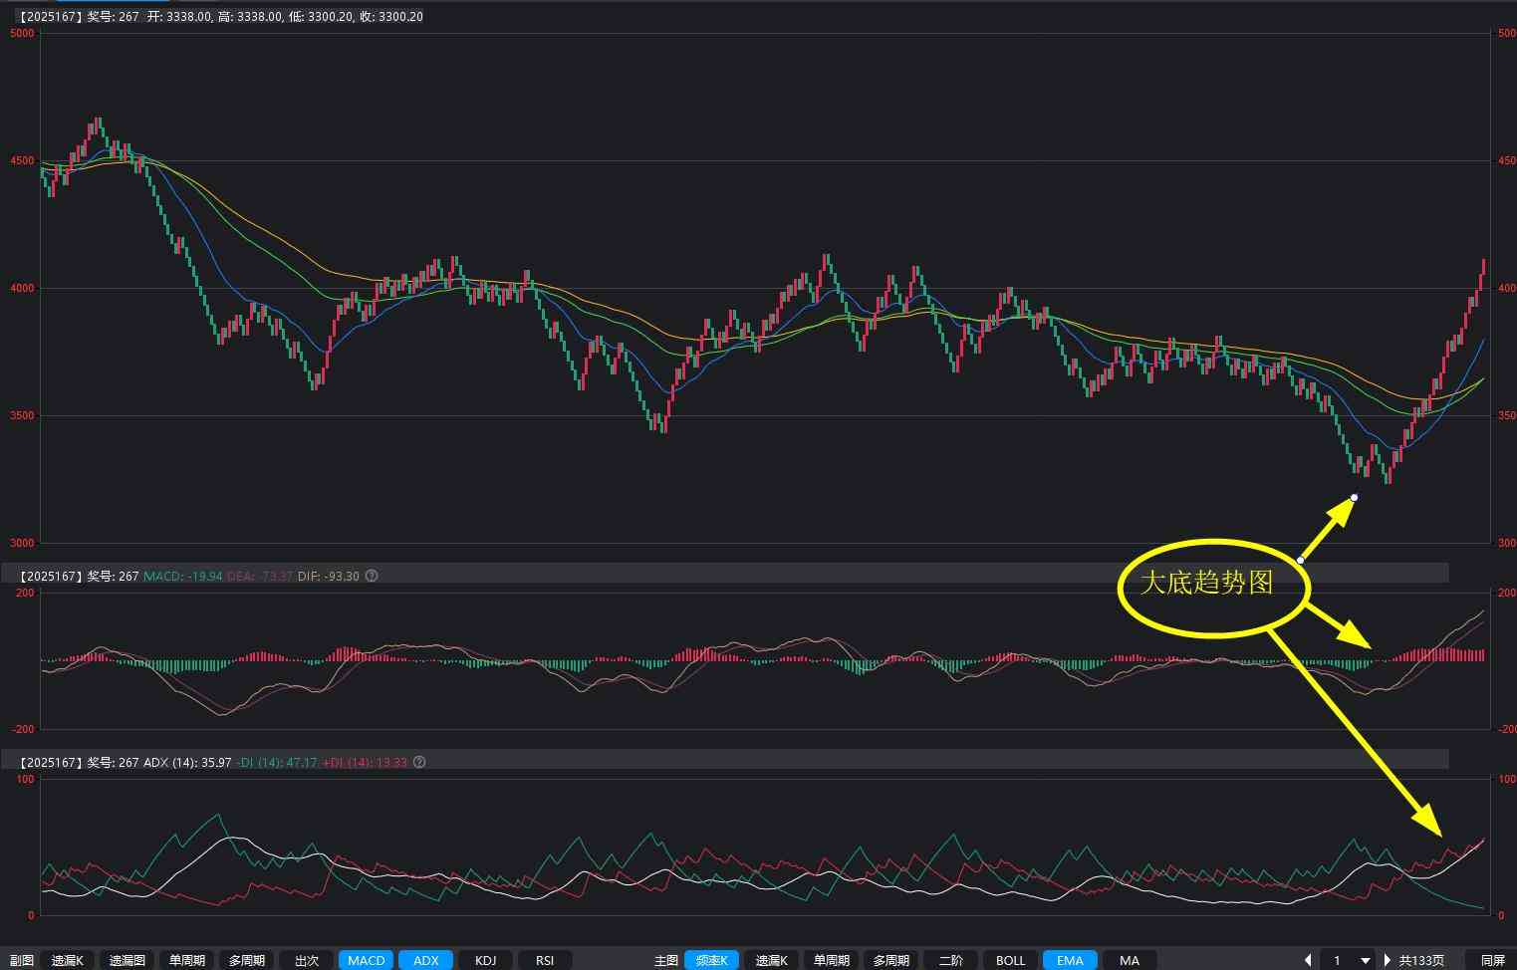This screenshot has width=1517, height=970.
Task: Click the 4500 label on left price axis
Action: click(22, 160)
